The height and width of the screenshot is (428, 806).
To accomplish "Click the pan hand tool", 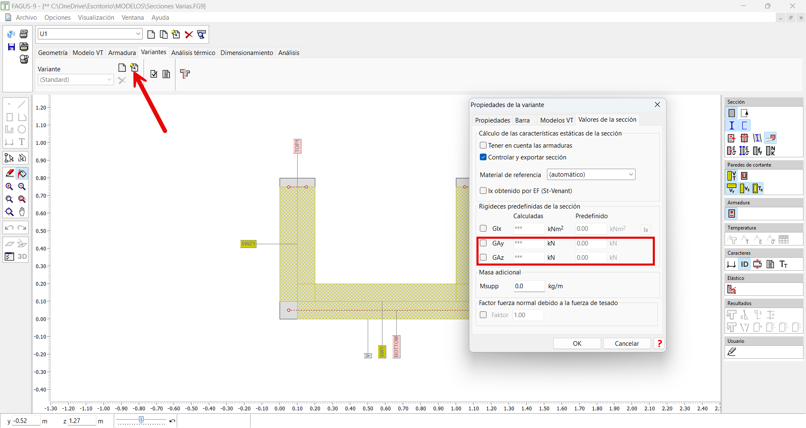I will point(22,212).
